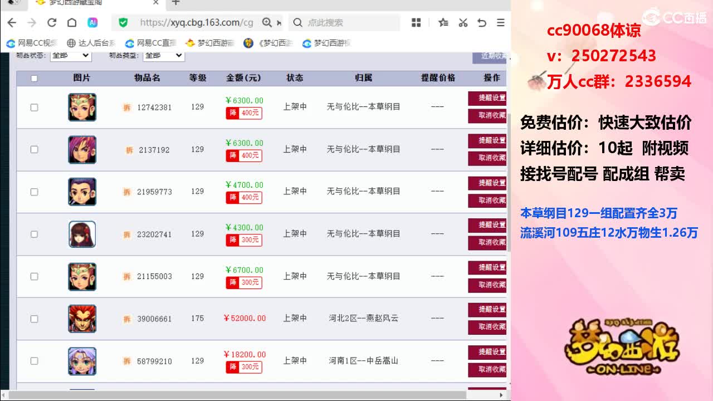The height and width of the screenshot is (401, 713).
Task: Click the page's vertical scrollbar
Action: point(509,182)
